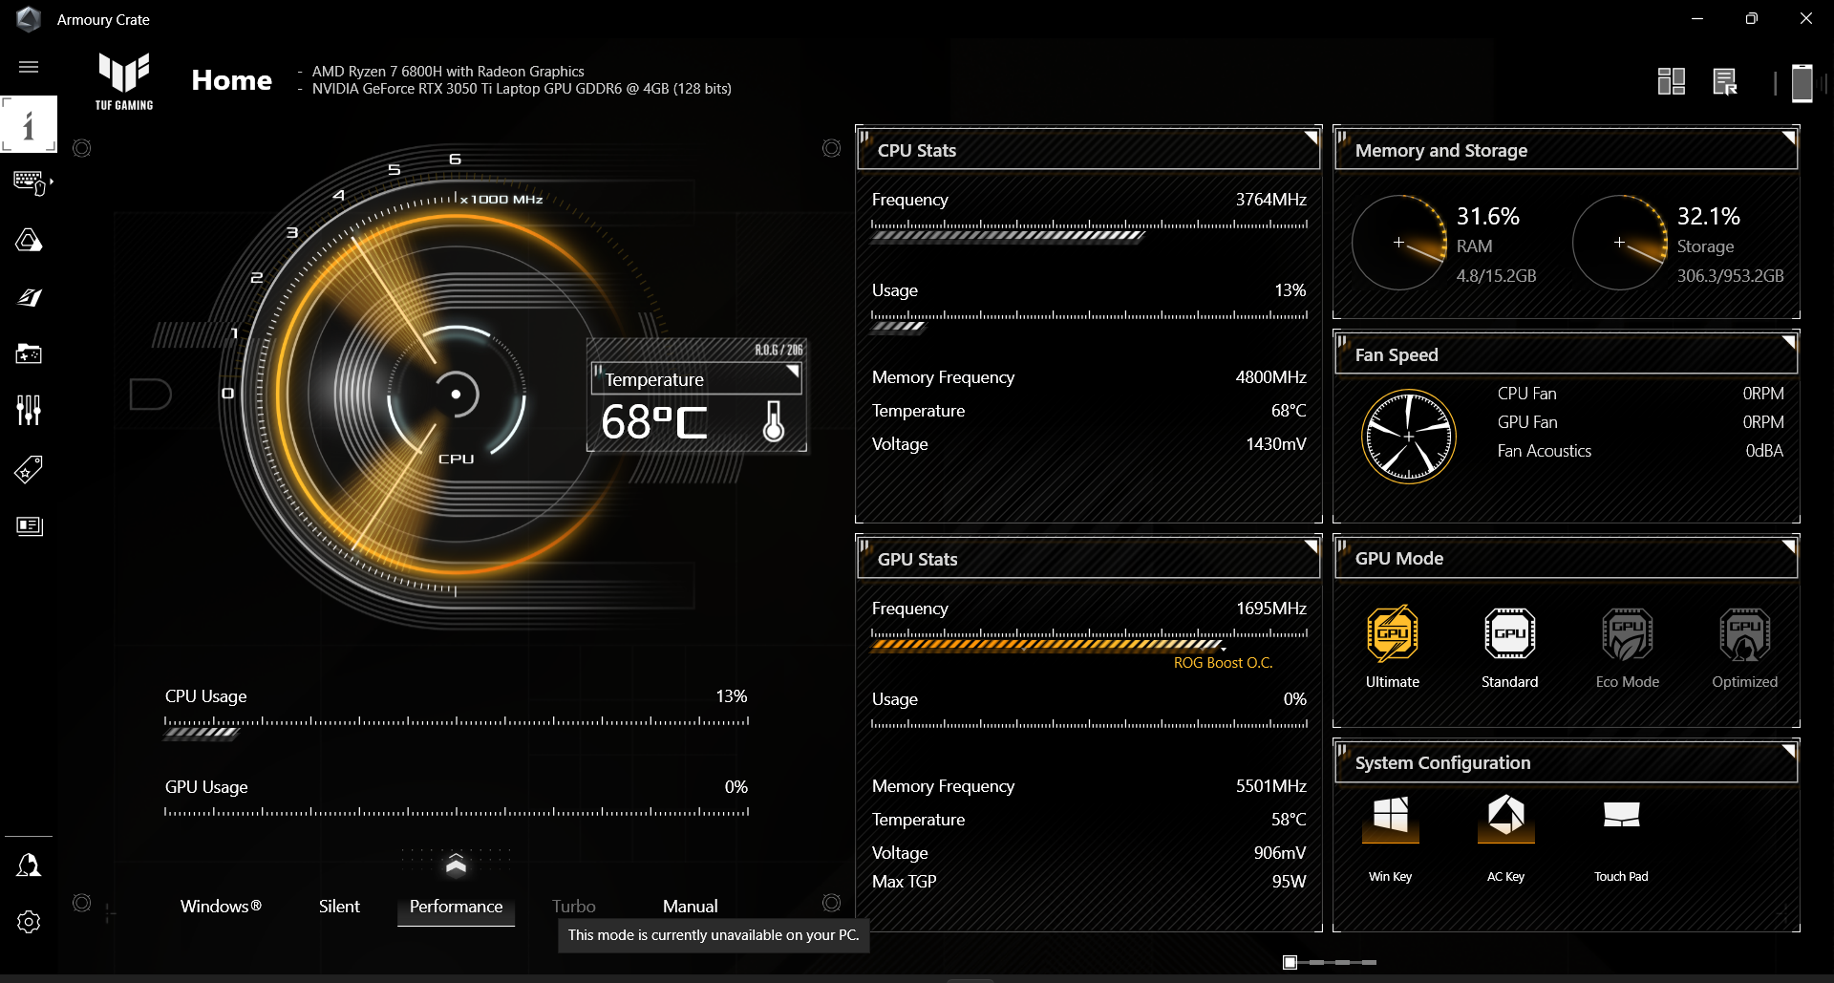Expand the Memory and Storage corner arrow
Viewport: 1834px width, 983px height.
[x=1788, y=138]
